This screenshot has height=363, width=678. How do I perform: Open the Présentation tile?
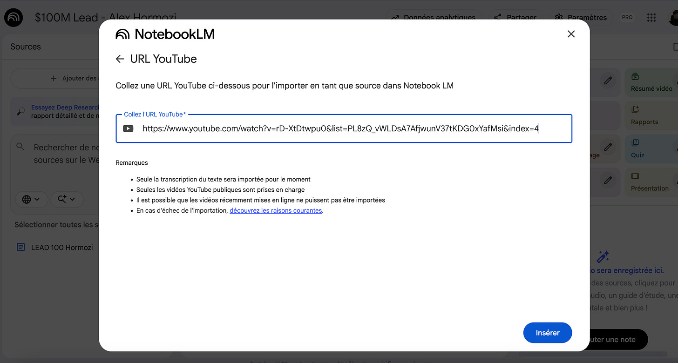(651, 182)
